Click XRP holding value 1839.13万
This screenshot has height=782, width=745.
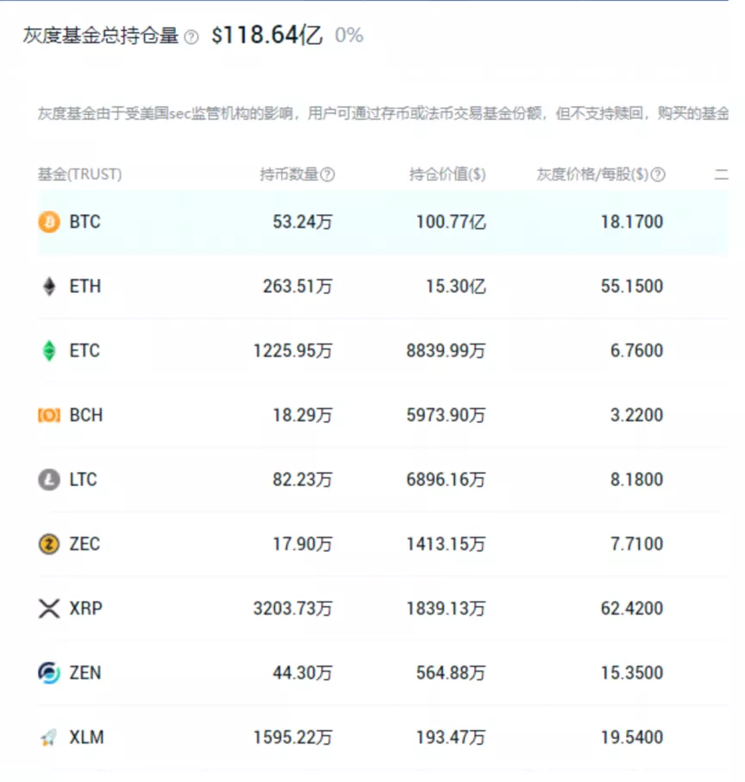tap(446, 609)
